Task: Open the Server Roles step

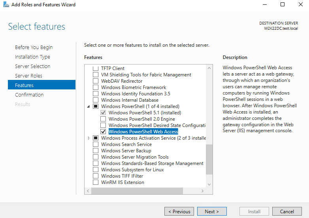Action: 28,76
